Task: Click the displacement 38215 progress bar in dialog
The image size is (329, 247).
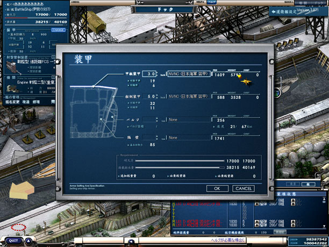Action: [x=180, y=167]
